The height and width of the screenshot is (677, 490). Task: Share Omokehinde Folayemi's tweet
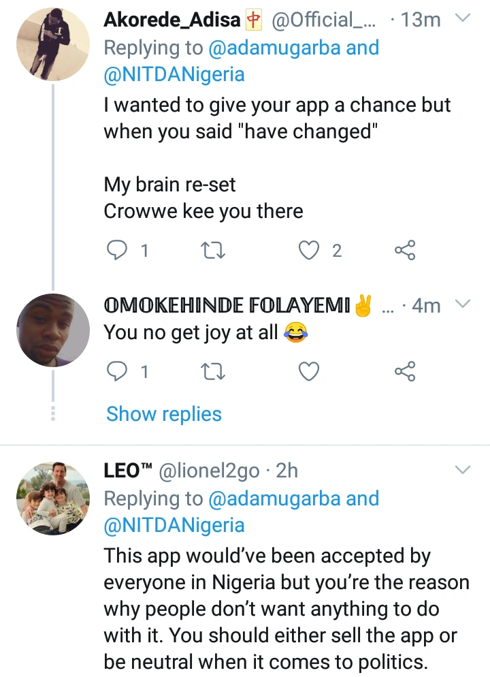(x=405, y=371)
